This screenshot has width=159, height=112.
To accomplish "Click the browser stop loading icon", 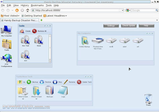I will pyautogui.click(x=22, y=10).
